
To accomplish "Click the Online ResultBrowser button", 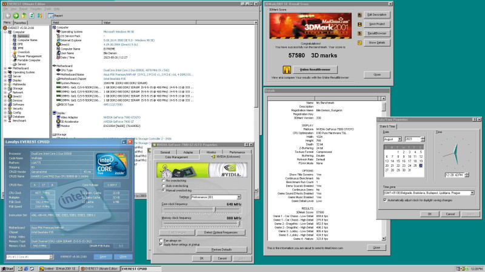I will pyautogui.click(x=315, y=70).
